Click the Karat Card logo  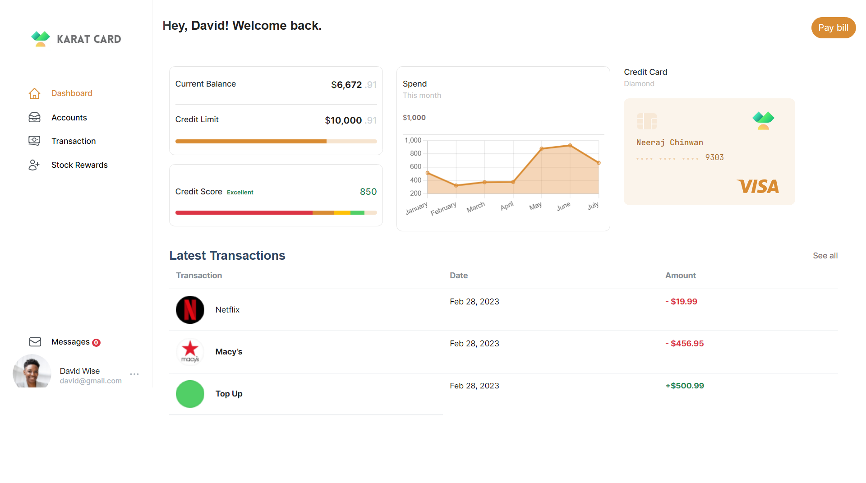[x=76, y=39]
